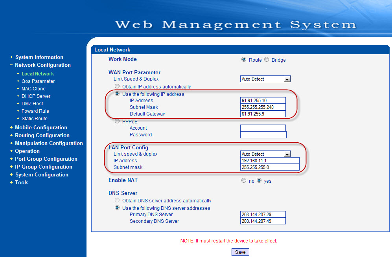Open the Static Route settings

point(35,118)
